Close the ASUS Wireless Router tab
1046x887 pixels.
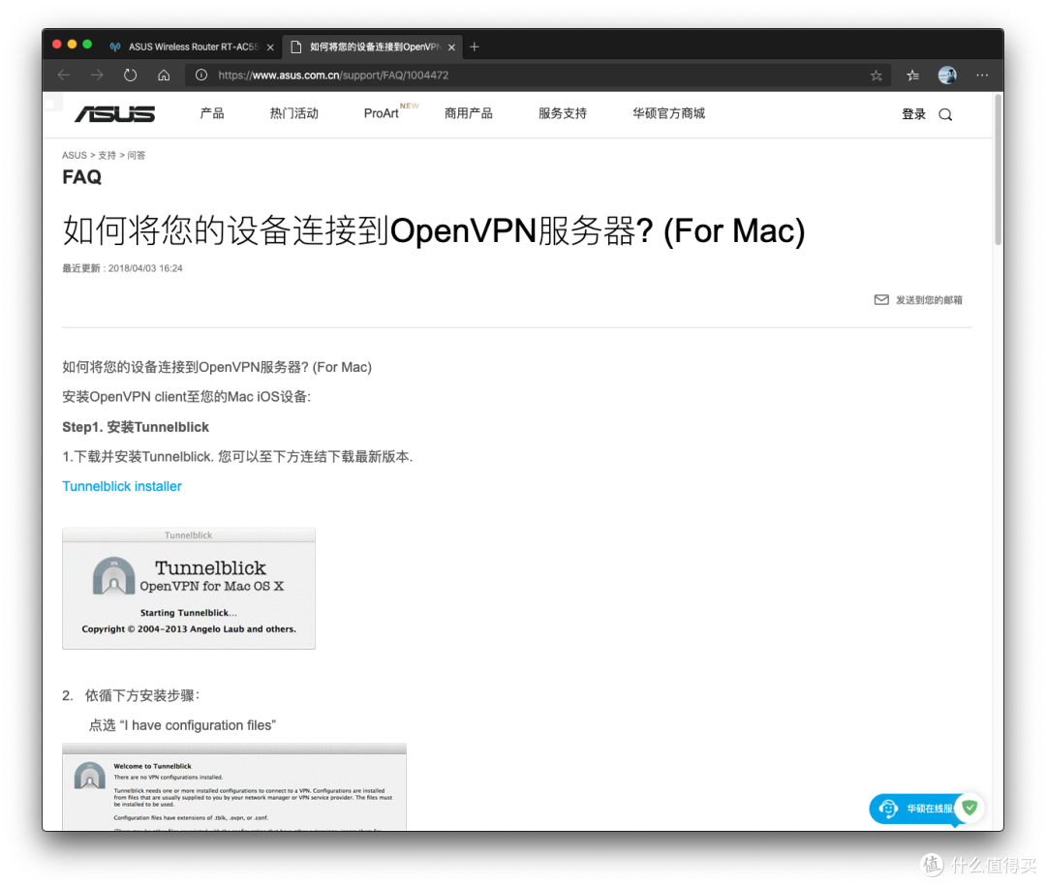pos(270,47)
